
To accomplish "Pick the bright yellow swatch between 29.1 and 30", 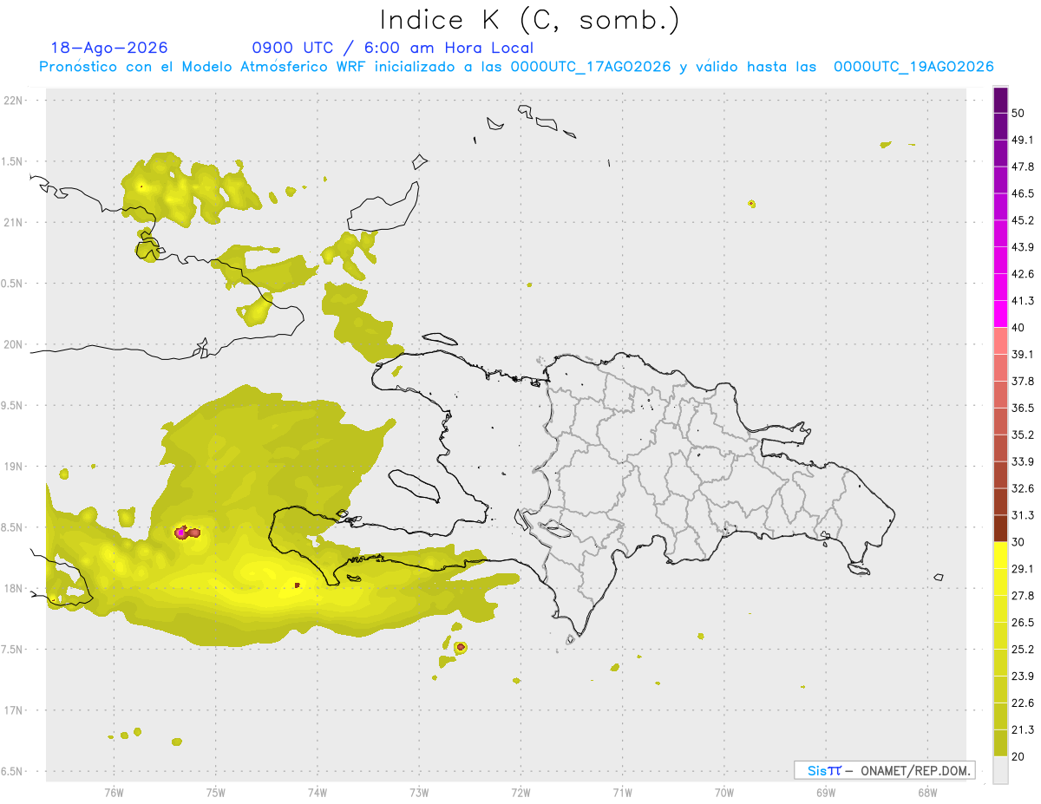I will coord(1000,555).
